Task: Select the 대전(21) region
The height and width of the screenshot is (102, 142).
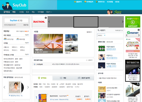Action: pyautogui.click(x=14, y=47)
